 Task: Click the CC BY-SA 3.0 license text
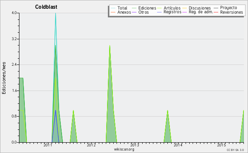coord(235,150)
